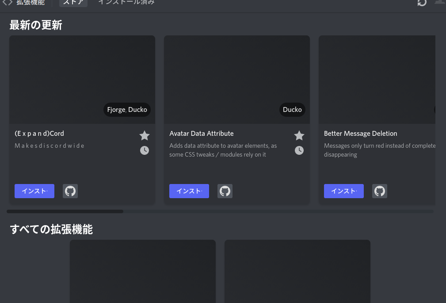Open GitHub repo for (Expand)Cord
This screenshot has width=446, height=303.
coord(70,191)
